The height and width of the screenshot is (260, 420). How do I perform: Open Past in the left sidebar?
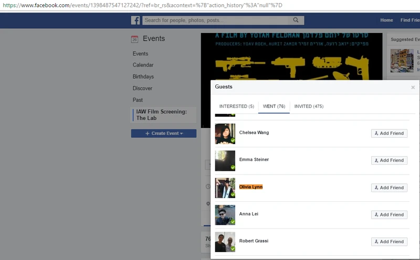(138, 100)
